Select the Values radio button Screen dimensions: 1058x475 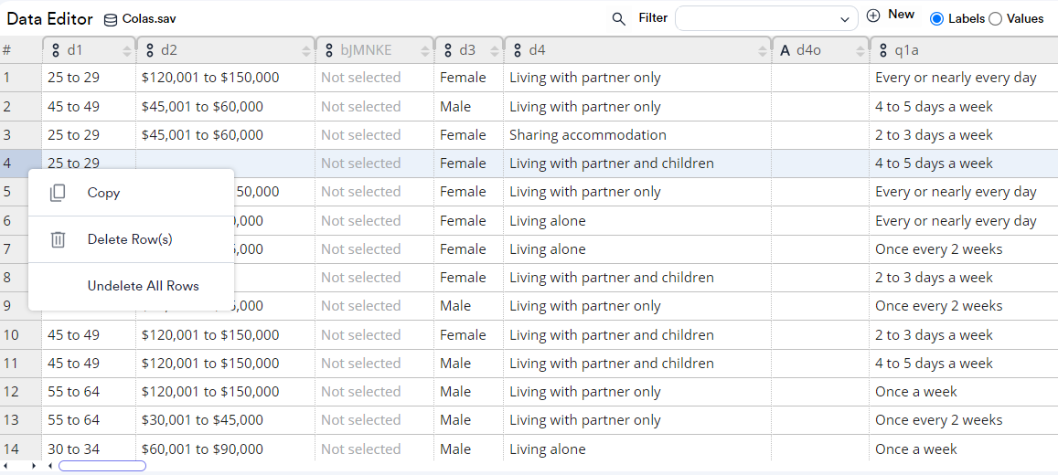(995, 19)
